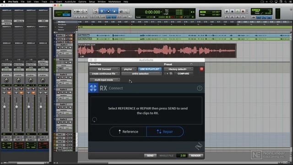Click the Audio 1 track name
Screen dimensions: 293x165
60,35
